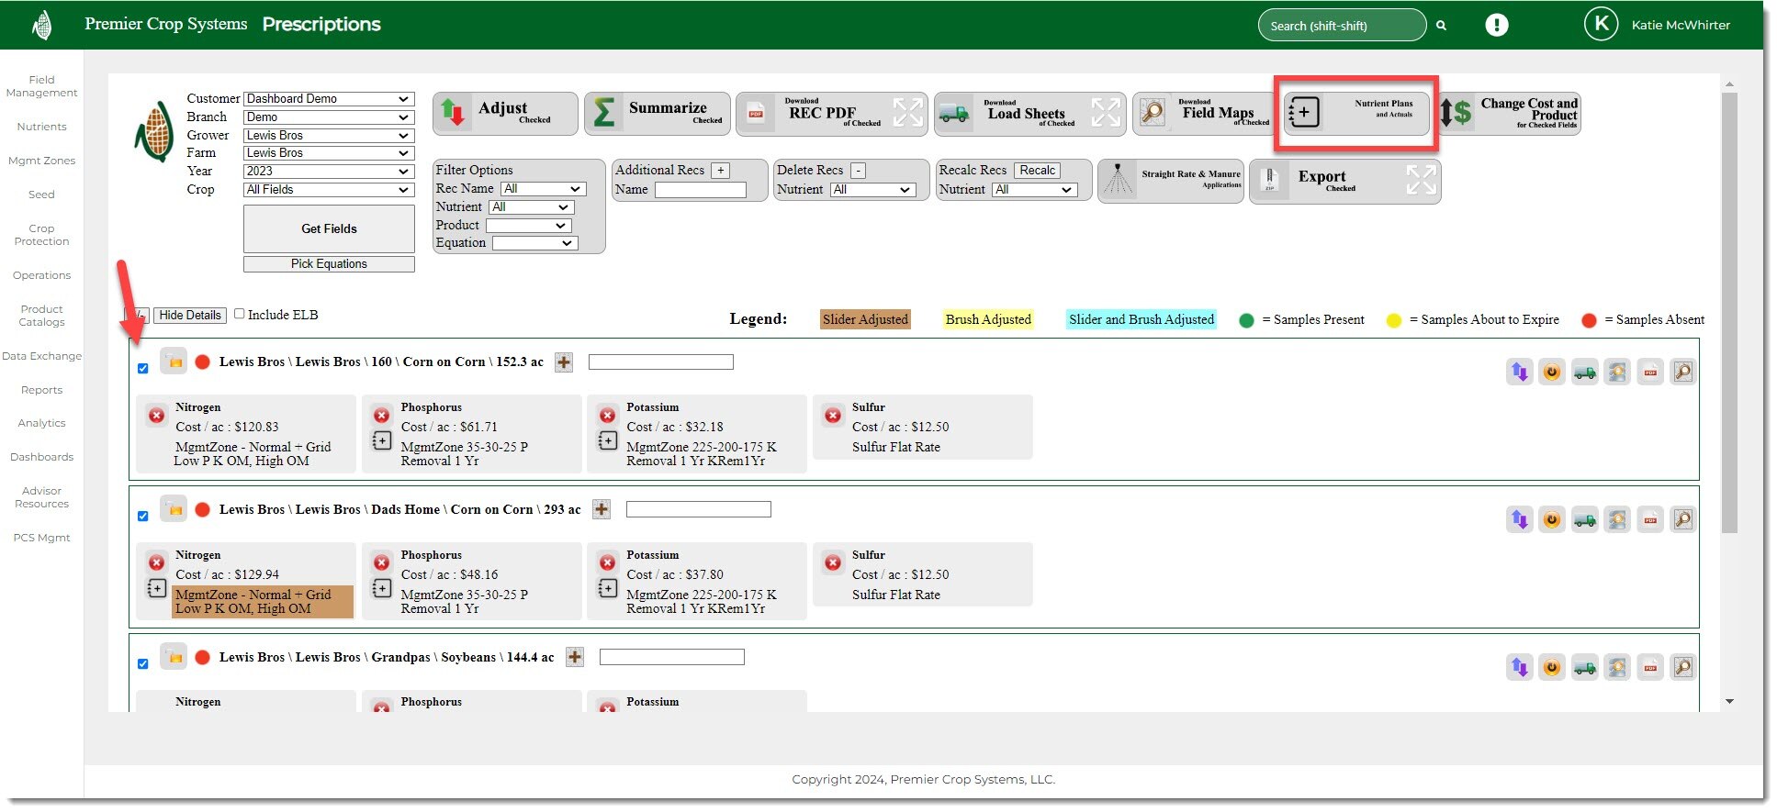Open Nutrients in the left sidebar

pyautogui.click(x=41, y=127)
